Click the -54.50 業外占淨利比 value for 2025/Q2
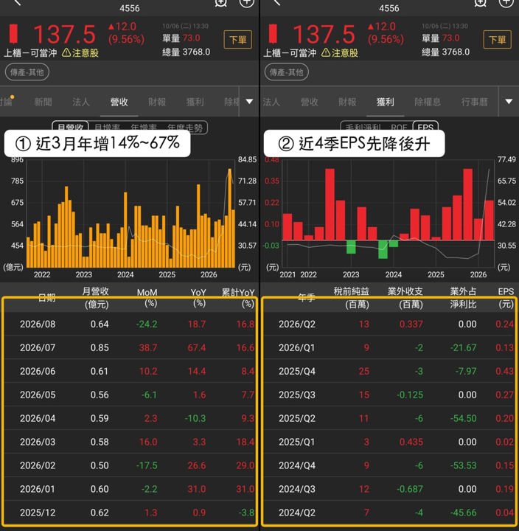This screenshot has width=519, height=531. coord(463,418)
